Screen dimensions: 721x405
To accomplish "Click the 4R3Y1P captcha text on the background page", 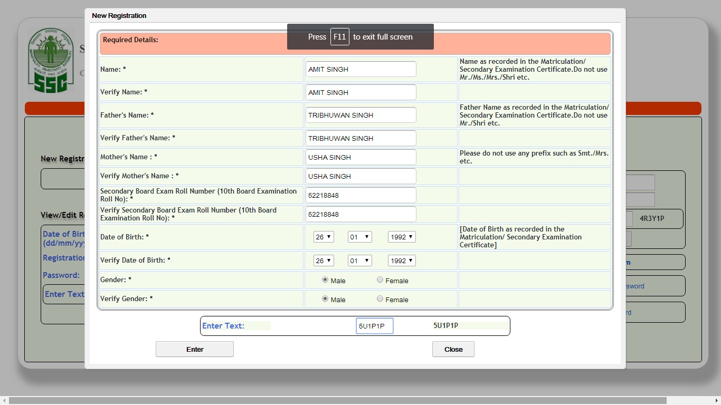I will [x=652, y=218].
